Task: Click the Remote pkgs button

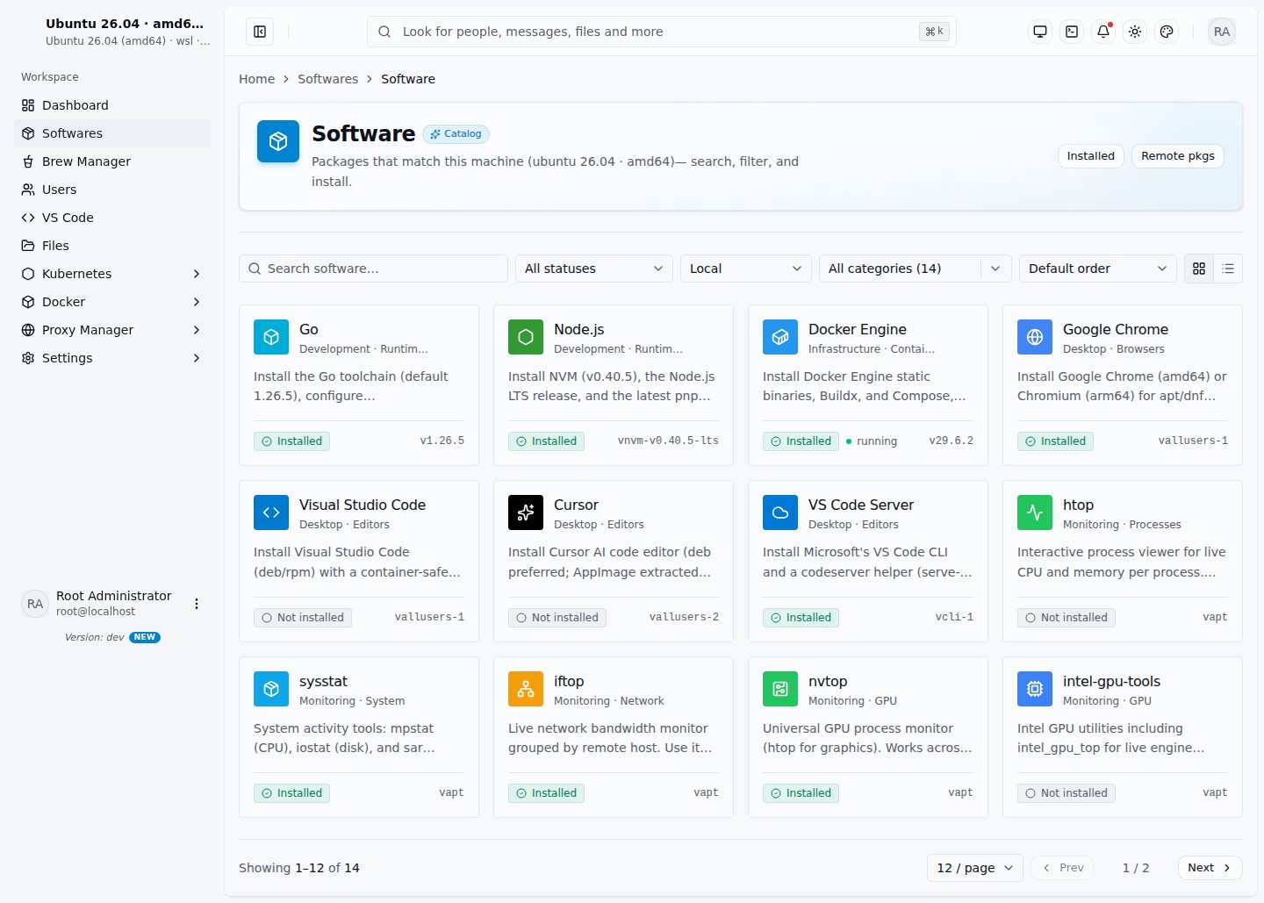Action: click(1178, 156)
